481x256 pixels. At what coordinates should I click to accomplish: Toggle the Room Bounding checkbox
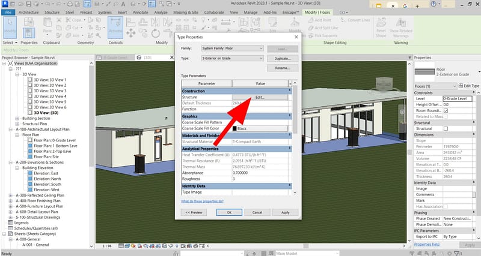tap(446, 110)
